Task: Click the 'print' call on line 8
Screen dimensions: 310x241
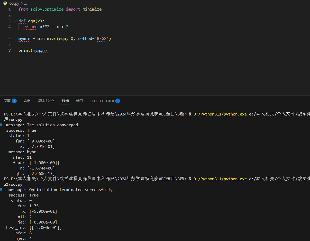Action: click(24, 50)
